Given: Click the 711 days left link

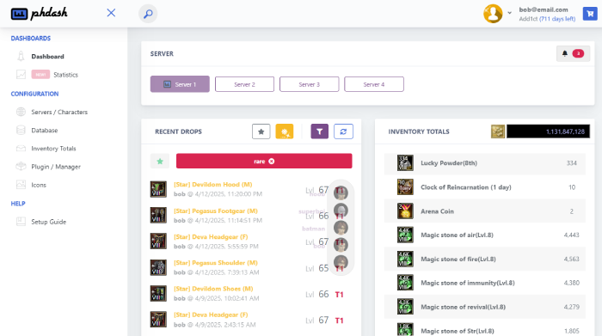Looking at the screenshot, I should (x=557, y=19).
